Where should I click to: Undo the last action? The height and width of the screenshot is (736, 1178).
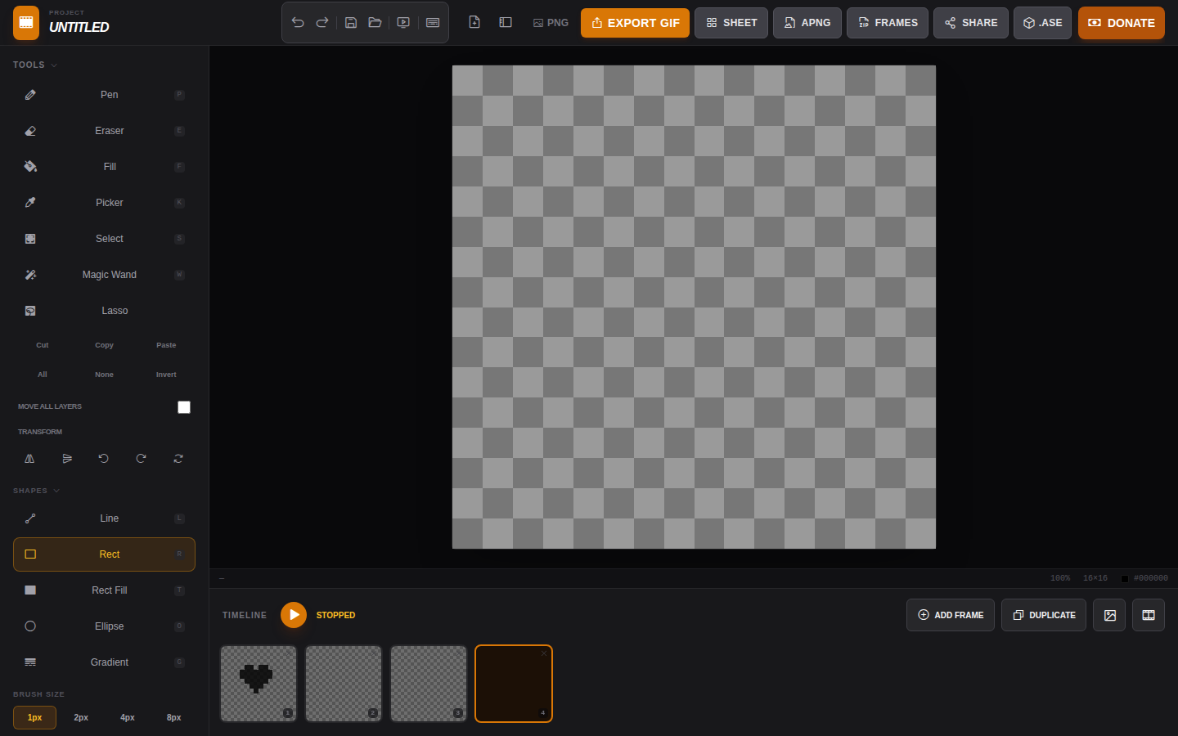tap(298, 23)
